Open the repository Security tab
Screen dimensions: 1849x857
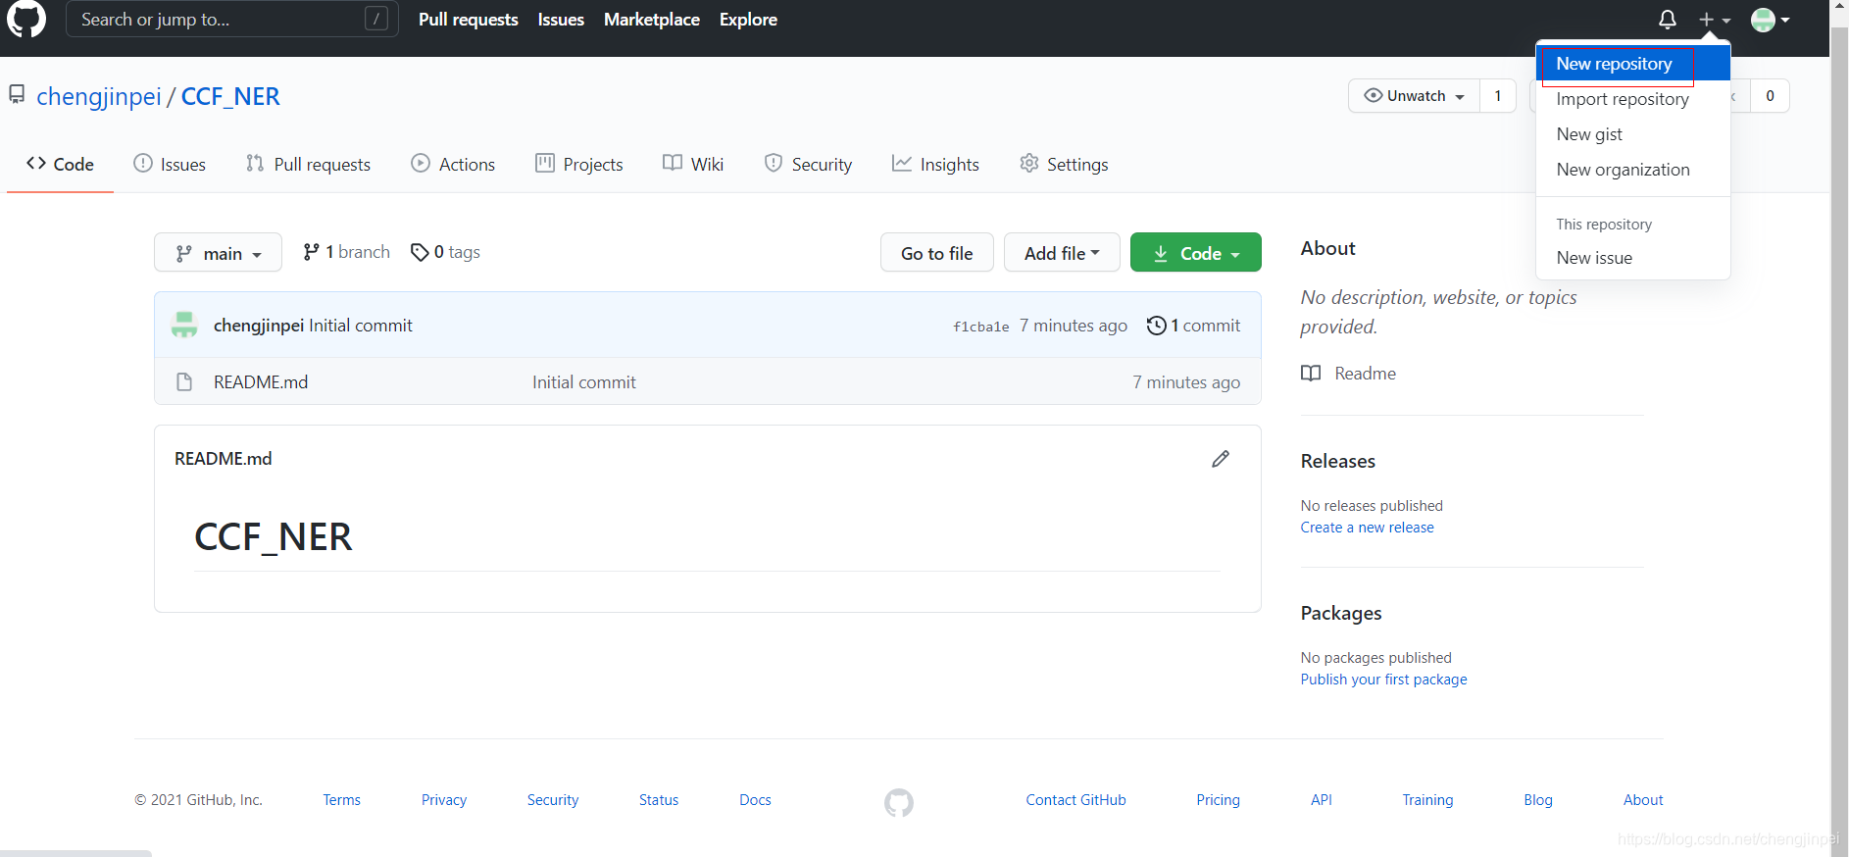click(808, 165)
